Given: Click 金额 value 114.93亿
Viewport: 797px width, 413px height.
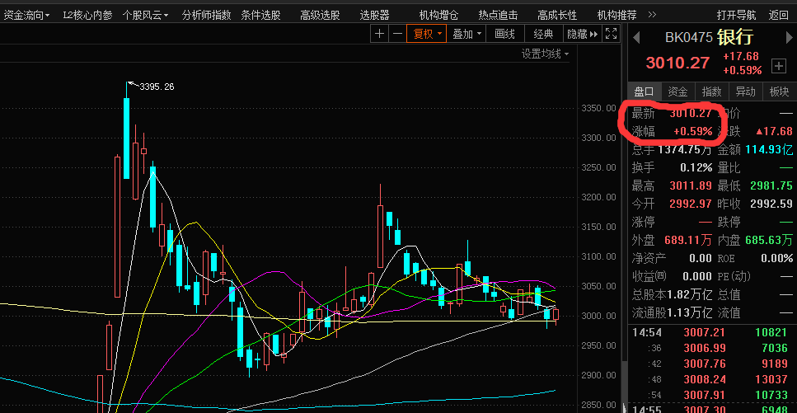Looking at the screenshot, I should click(769, 149).
